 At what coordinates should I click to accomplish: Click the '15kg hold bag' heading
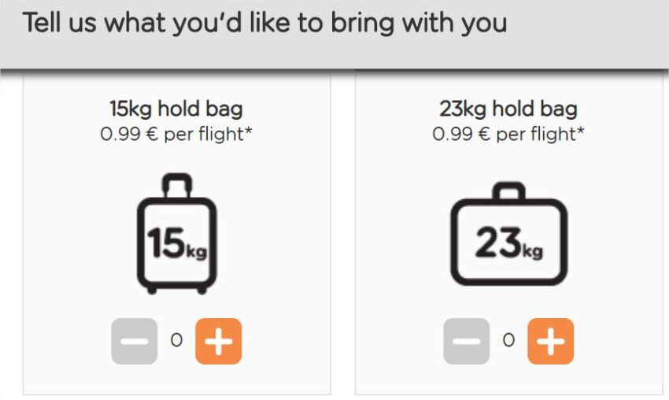[176, 109]
